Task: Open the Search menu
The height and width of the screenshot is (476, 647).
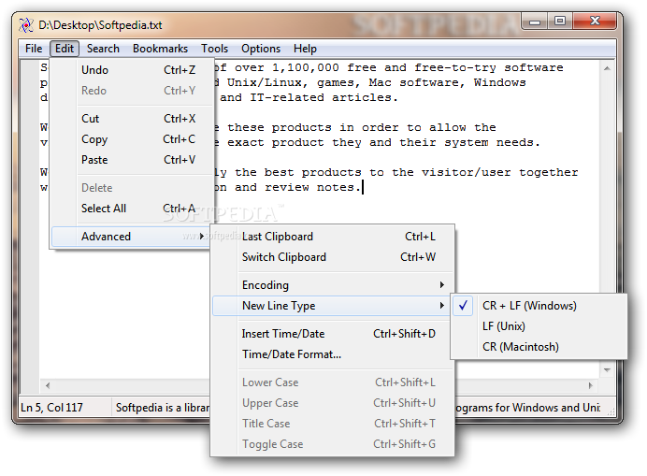Action: point(103,49)
